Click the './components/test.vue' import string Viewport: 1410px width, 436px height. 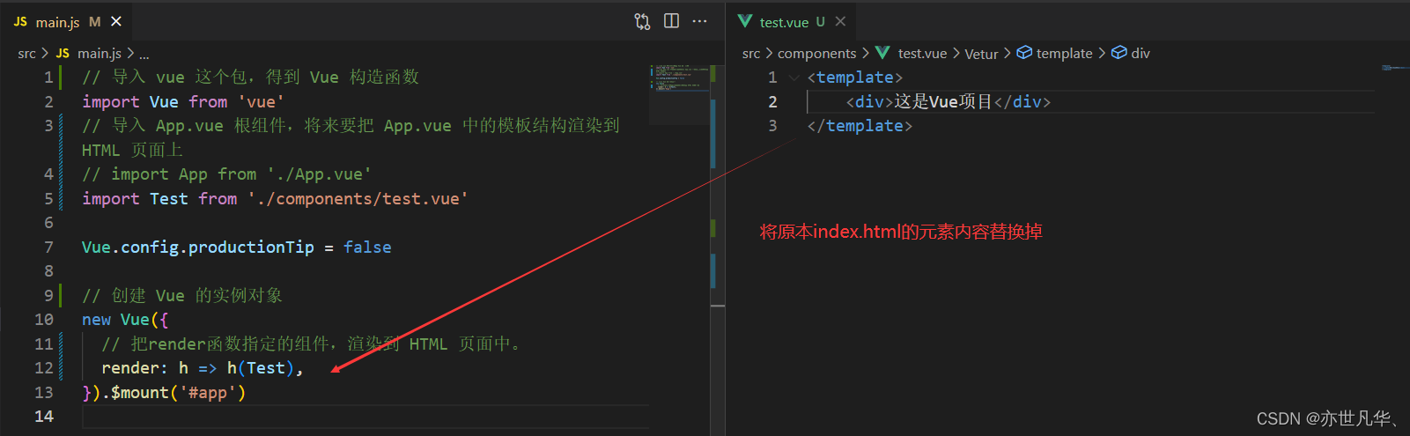[358, 199]
